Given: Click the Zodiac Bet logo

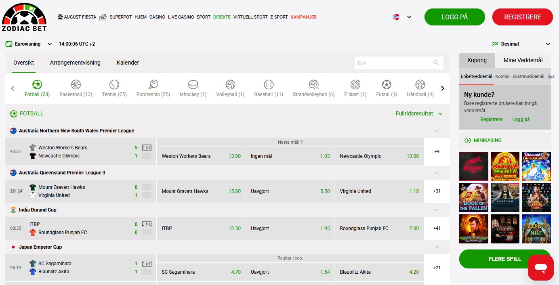Looking at the screenshot, I should 24,17.
